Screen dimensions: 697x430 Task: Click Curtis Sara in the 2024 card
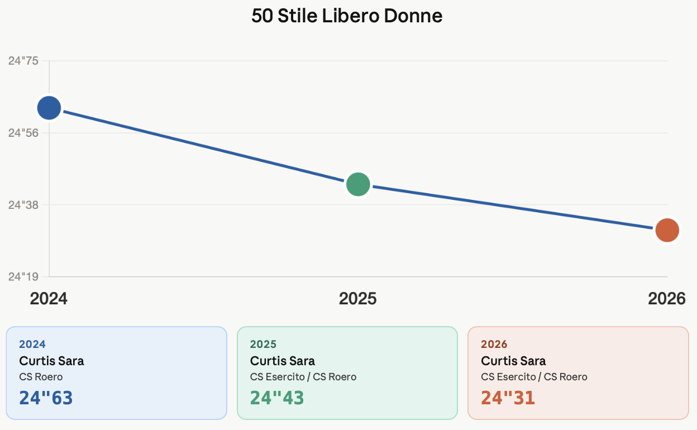(x=51, y=361)
